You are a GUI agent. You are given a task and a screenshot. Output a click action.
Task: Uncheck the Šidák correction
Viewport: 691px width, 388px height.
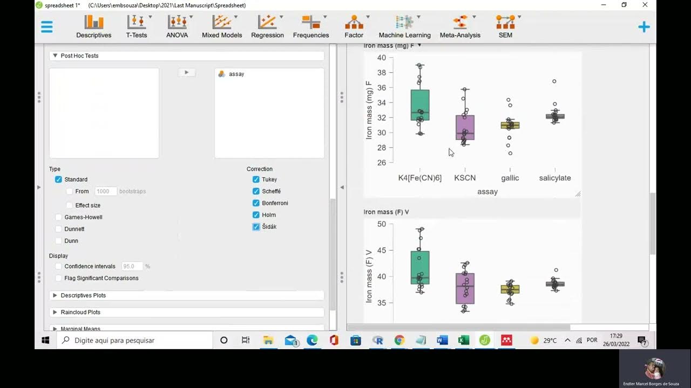(256, 227)
